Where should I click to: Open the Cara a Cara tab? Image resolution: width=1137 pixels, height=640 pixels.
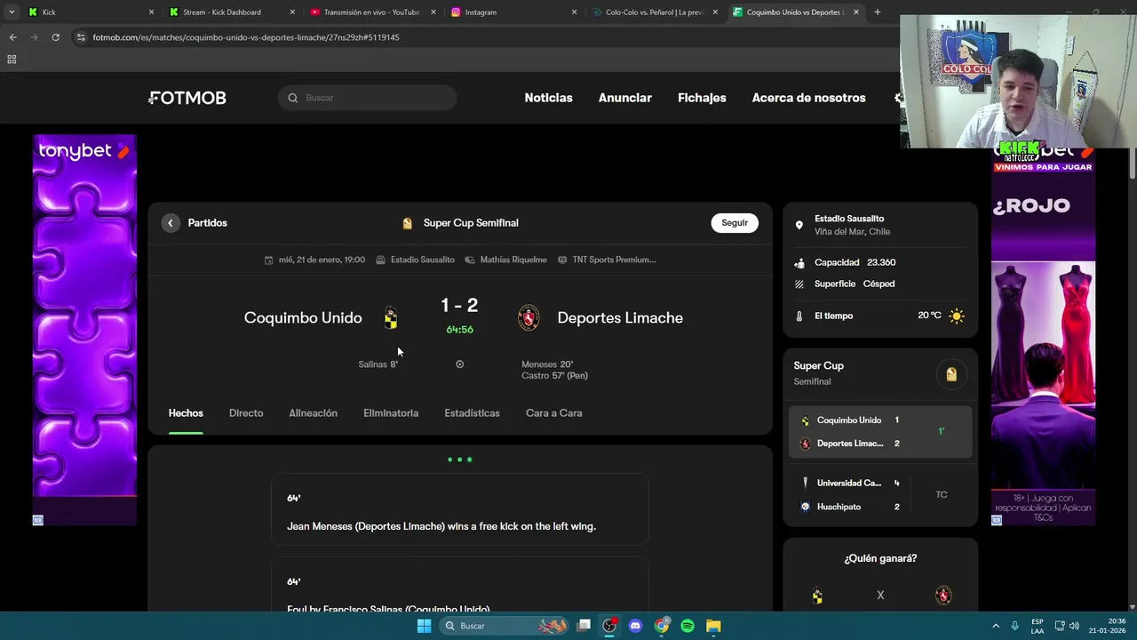[553, 413]
